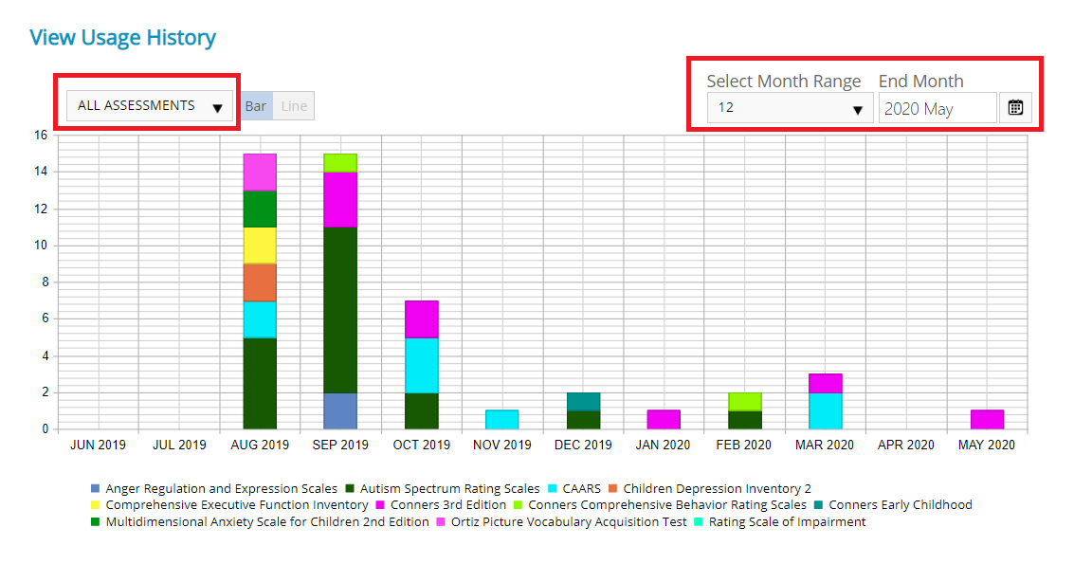
Task: Toggle Autism Spectrum Rating Scales legend label
Action: [x=449, y=488]
